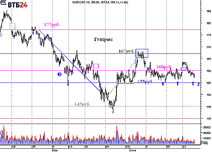
Task: Click the 30000 volume axis value
Action: [x=207, y=127]
